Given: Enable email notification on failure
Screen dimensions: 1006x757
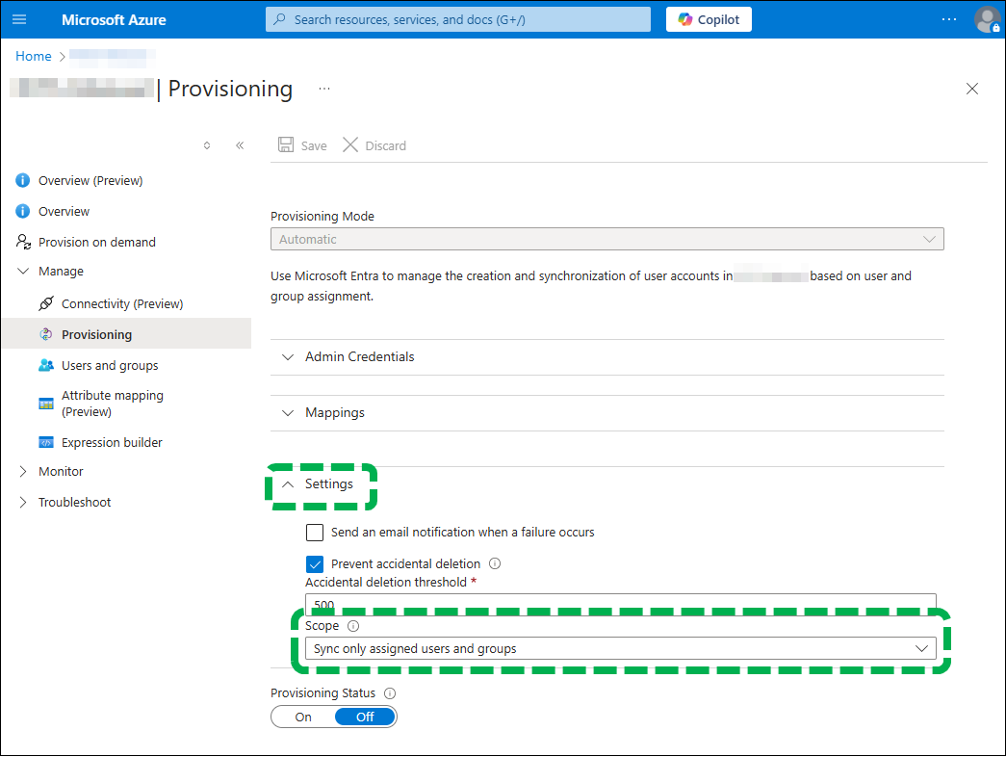Looking at the screenshot, I should tap(315, 532).
